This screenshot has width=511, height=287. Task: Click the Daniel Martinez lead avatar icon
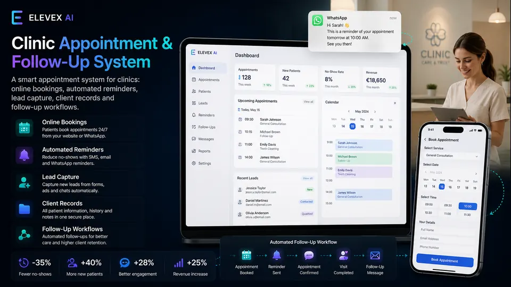[x=240, y=202]
